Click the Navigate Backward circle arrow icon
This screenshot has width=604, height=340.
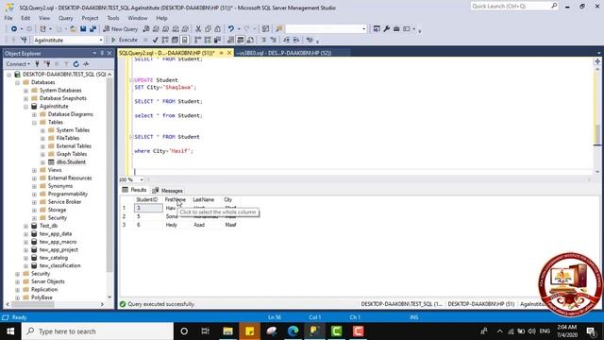point(14,29)
